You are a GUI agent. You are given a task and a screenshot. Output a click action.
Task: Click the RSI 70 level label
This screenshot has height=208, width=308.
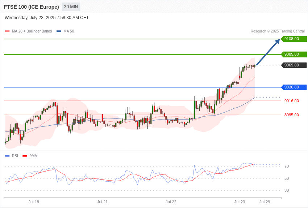(287, 166)
